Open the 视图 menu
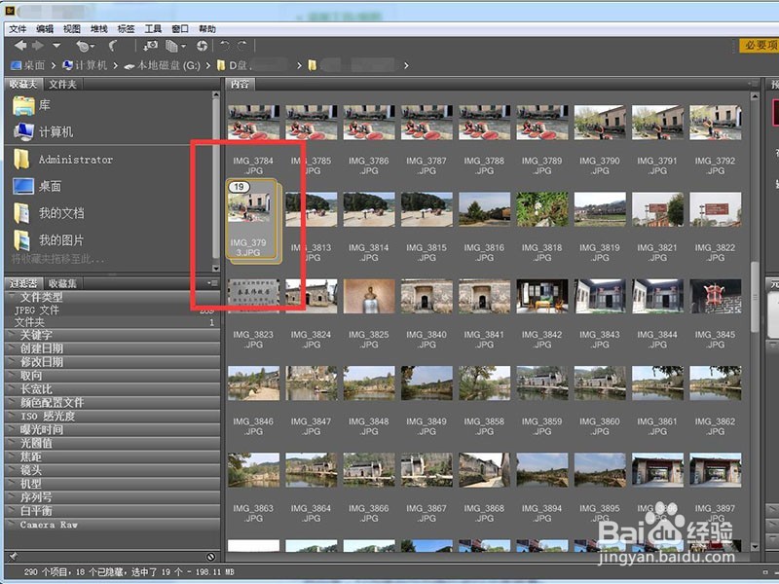Screen dimensions: 779x584 click(x=71, y=29)
